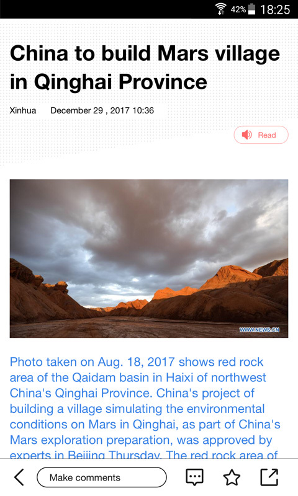Tap the share icon
The image size is (298, 496).
coord(269,477)
